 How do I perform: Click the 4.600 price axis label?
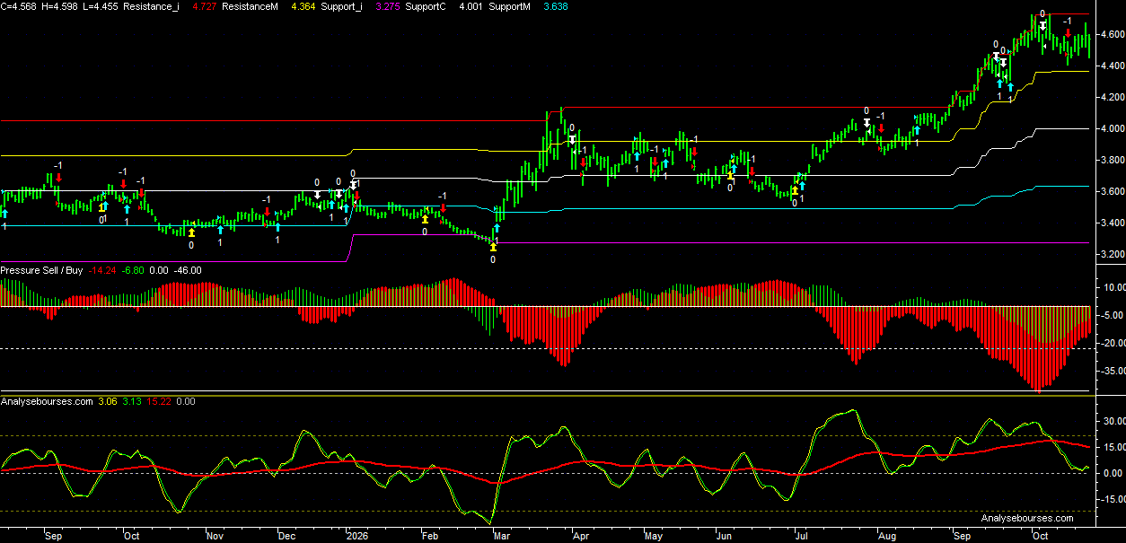[x=1112, y=34]
